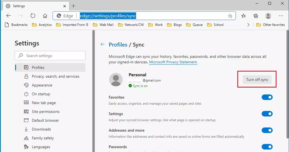Open the Microsoft Privacy Statement link

(173, 62)
